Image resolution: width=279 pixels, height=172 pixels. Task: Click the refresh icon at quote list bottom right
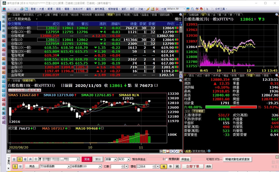pos(181,76)
